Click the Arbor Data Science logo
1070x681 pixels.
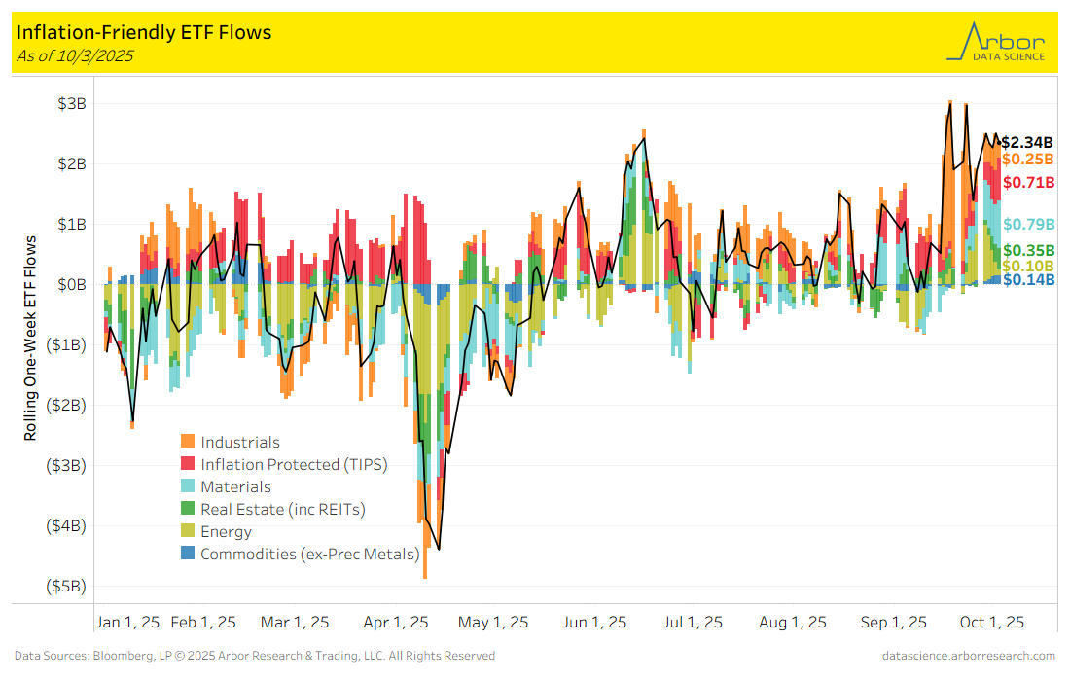point(997,42)
